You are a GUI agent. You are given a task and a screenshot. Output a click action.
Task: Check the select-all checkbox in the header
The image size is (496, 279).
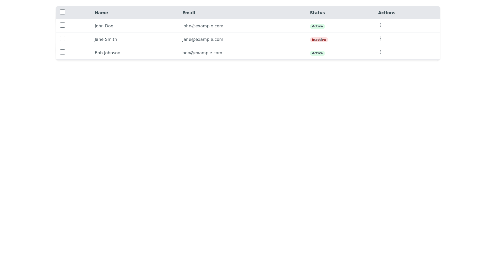[x=62, y=12]
